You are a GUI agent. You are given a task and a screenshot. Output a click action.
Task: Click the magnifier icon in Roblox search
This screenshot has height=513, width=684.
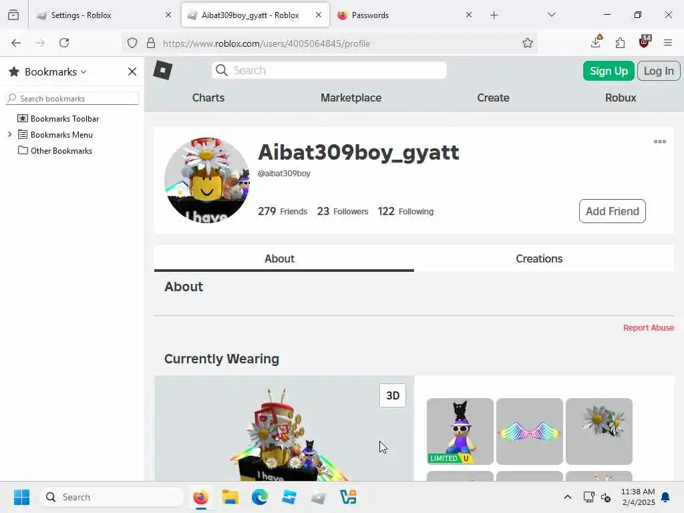point(222,70)
